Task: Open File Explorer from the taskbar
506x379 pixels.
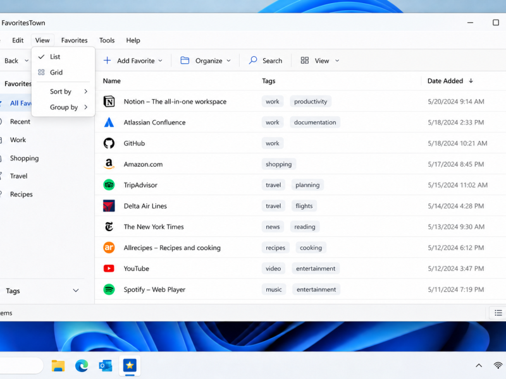Action: [x=58, y=366]
